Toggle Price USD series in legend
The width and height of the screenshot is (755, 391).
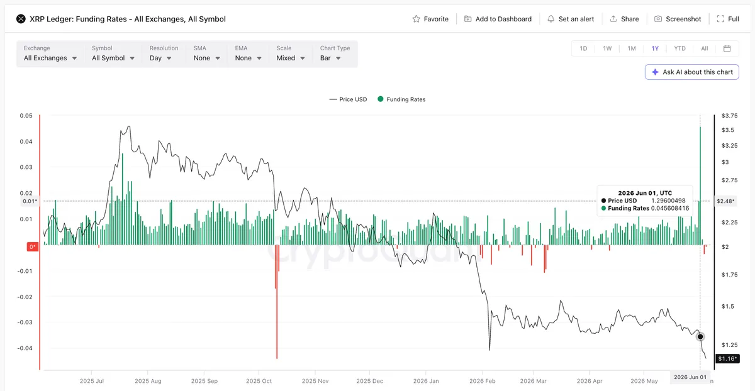(x=348, y=99)
